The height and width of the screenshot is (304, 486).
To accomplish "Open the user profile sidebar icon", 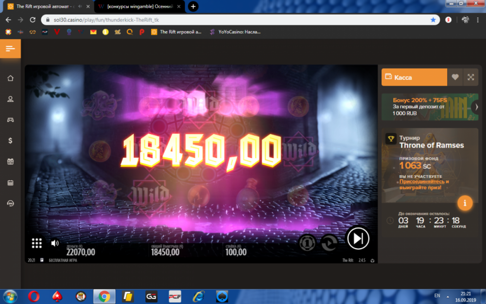I will coord(10,99).
